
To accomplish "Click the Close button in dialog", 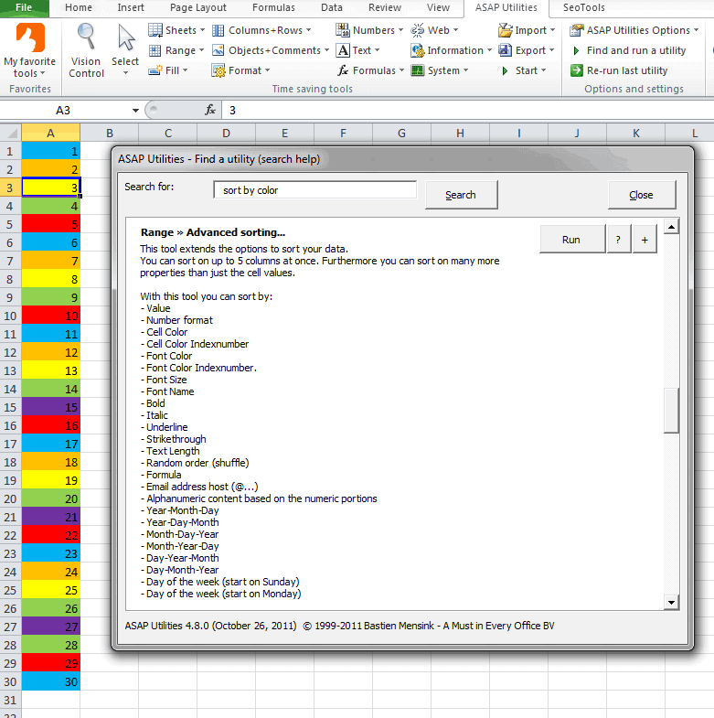I will (x=641, y=195).
